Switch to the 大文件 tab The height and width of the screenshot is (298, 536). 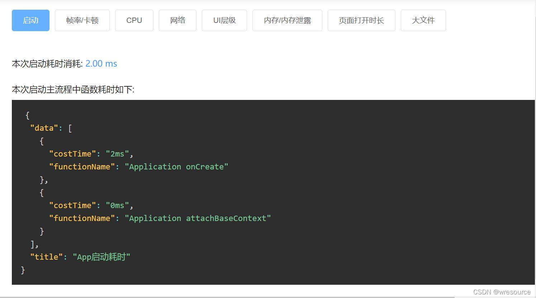tap(423, 20)
